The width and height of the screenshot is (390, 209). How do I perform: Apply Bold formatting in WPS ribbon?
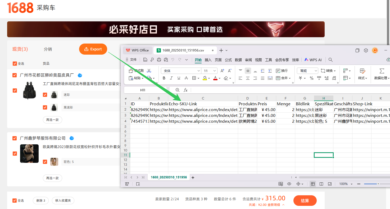point(164,78)
